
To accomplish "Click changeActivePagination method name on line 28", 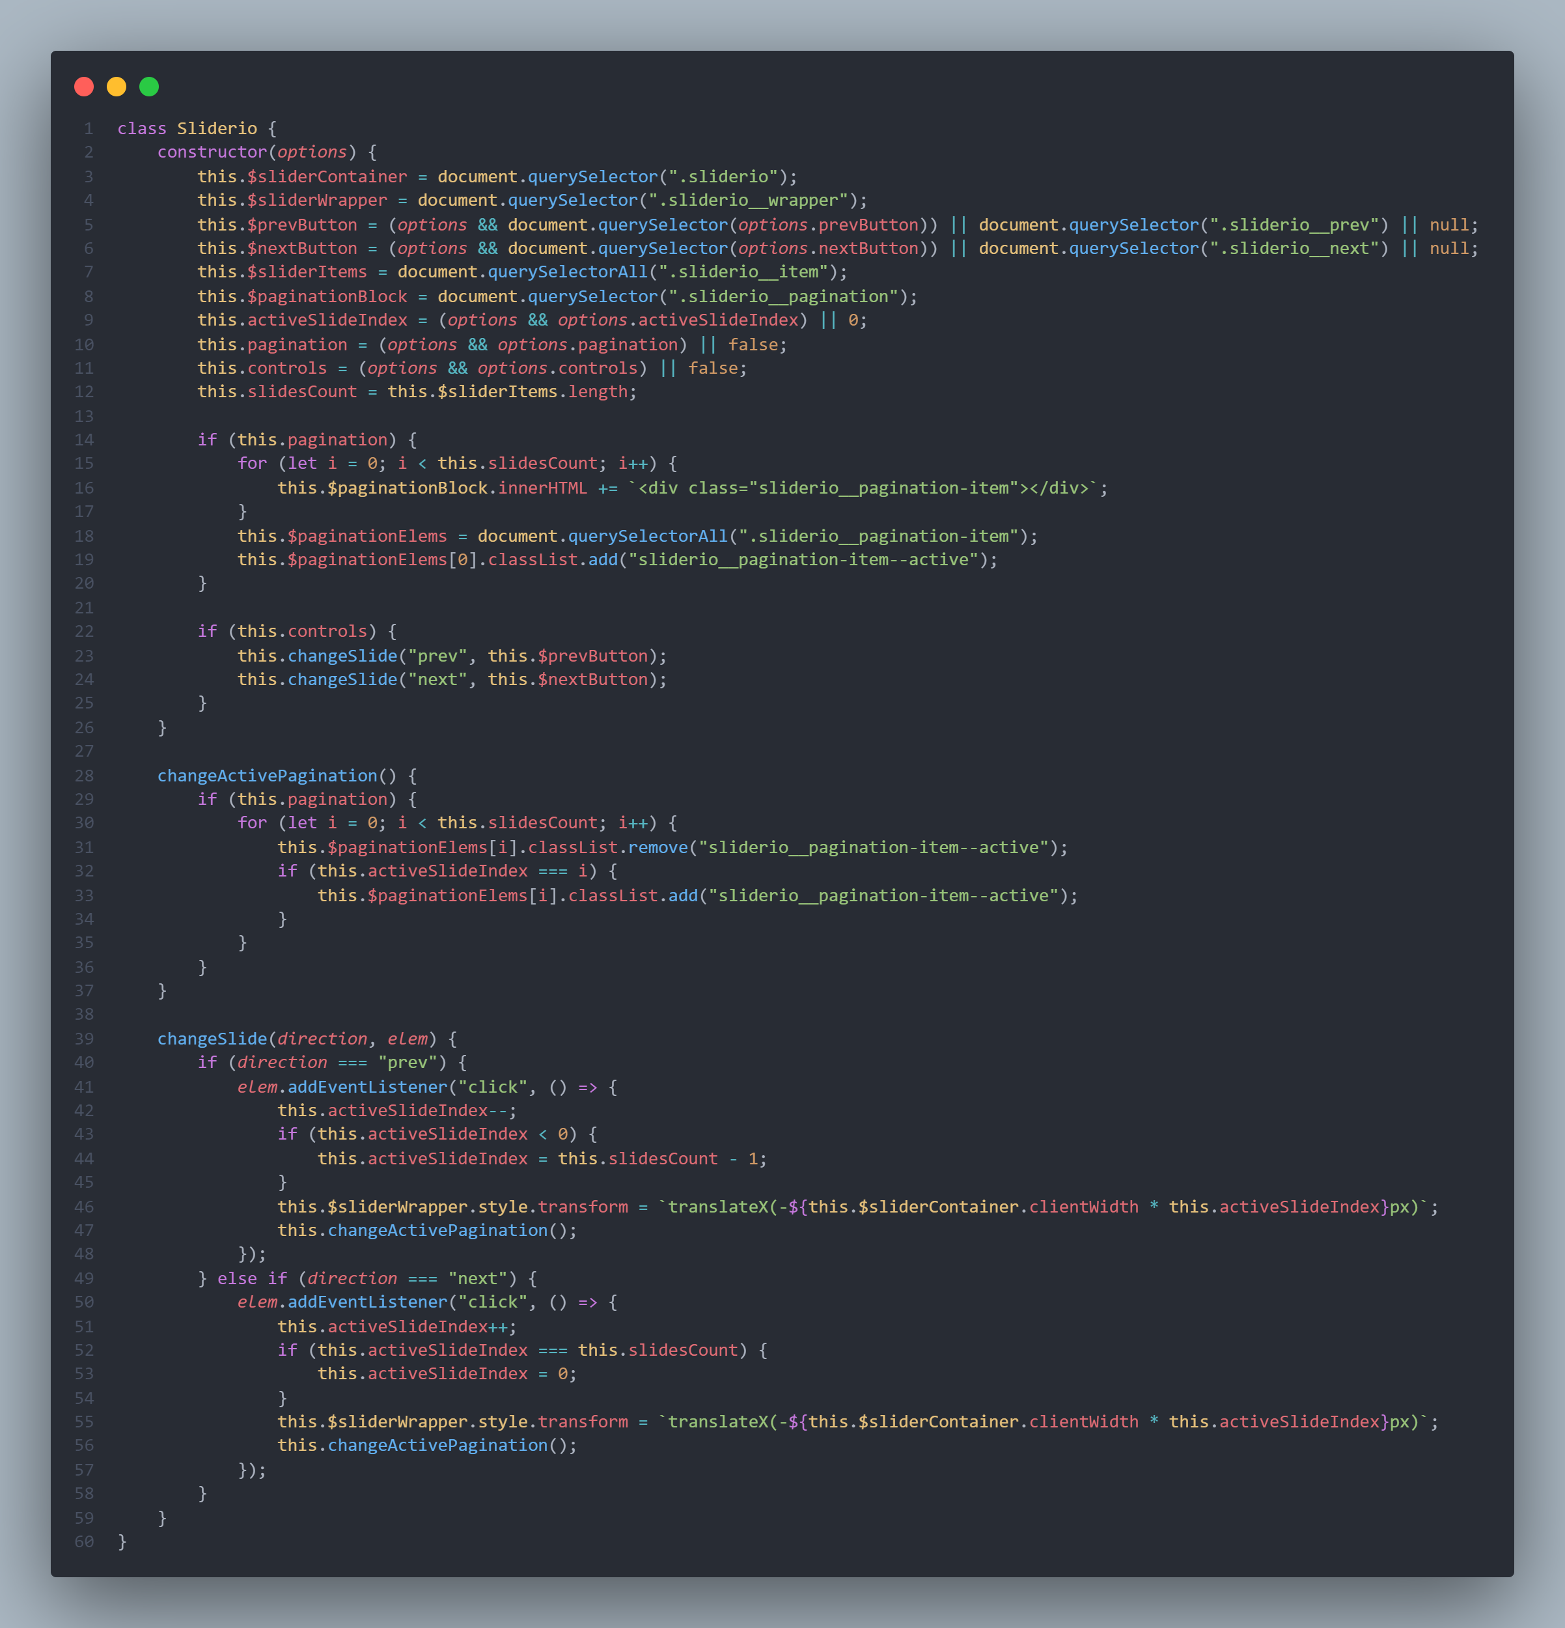I will click(x=268, y=775).
